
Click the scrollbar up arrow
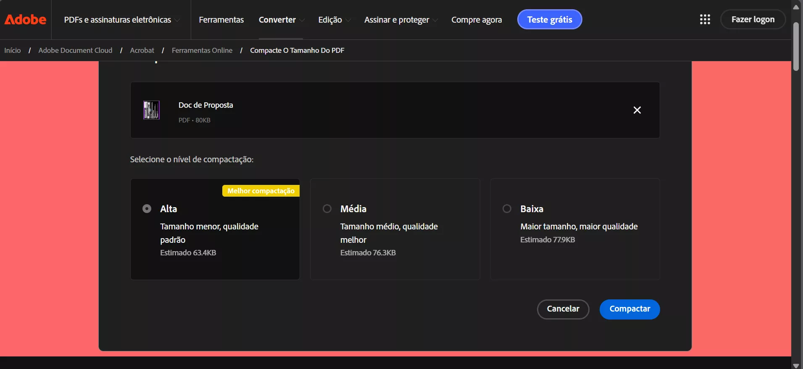click(796, 6)
